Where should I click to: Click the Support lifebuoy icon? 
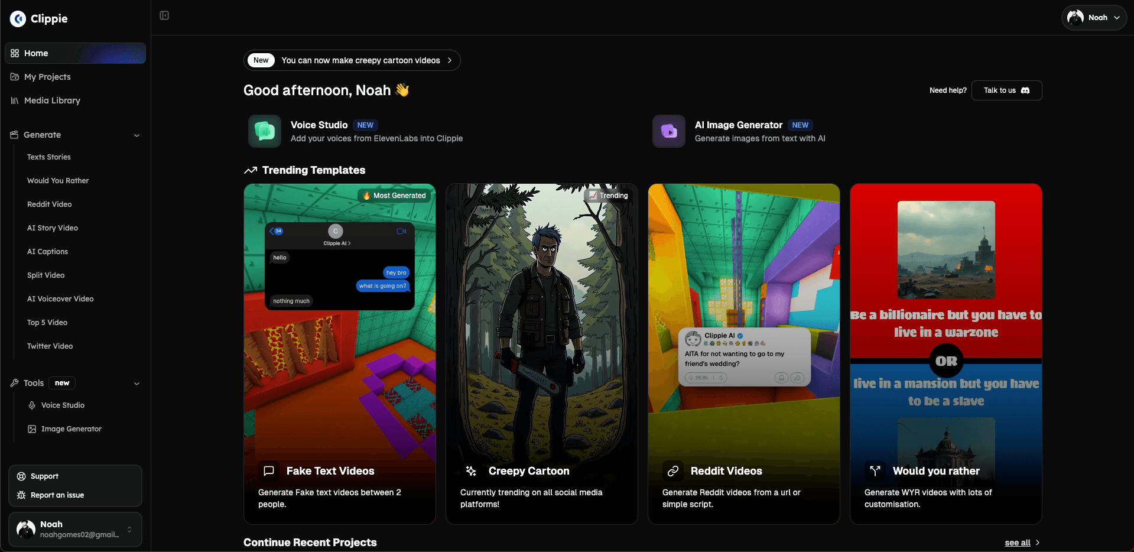(x=21, y=476)
